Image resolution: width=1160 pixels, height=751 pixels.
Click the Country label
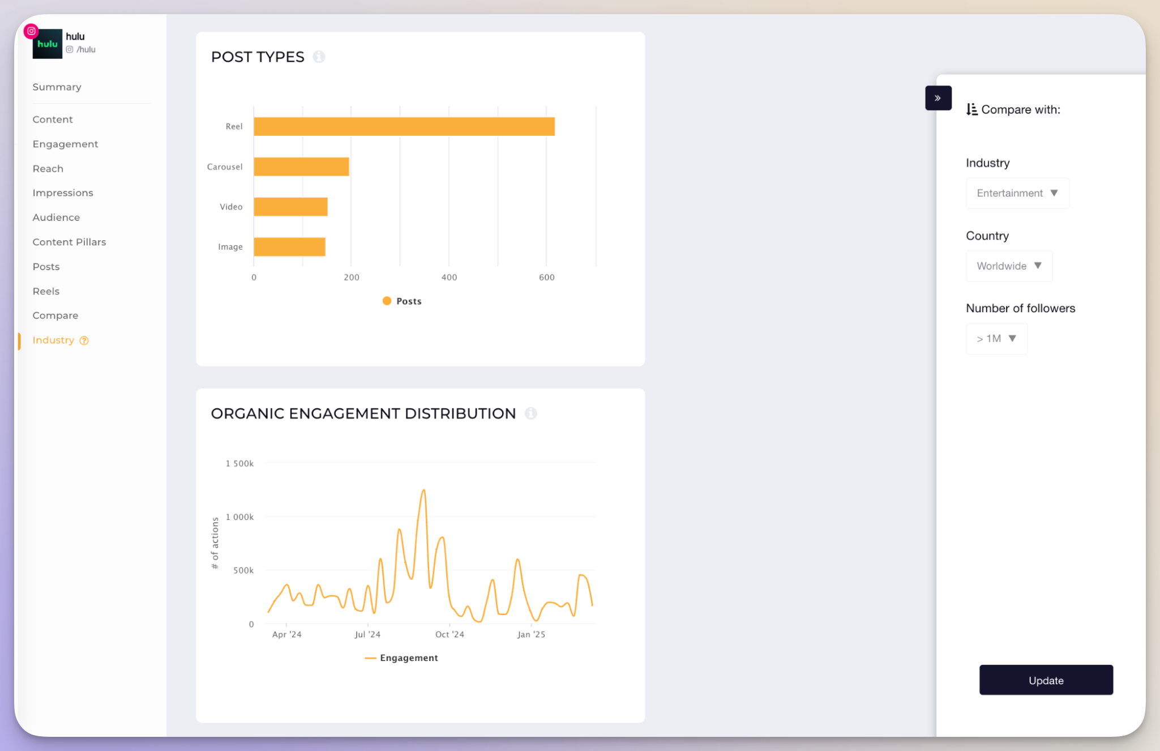click(987, 236)
